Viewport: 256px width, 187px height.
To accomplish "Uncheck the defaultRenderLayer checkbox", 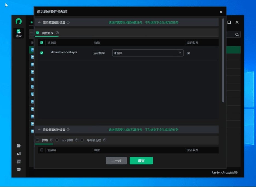I will (42, 53).
